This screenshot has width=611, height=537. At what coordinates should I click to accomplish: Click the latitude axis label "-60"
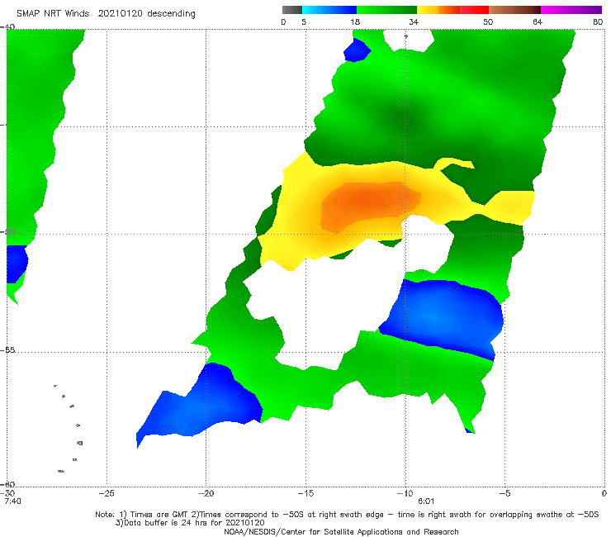tap(7, 485)
